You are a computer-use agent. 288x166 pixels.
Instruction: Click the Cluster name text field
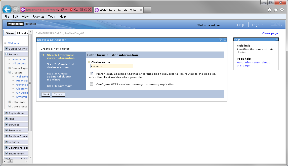click(112, 66)
